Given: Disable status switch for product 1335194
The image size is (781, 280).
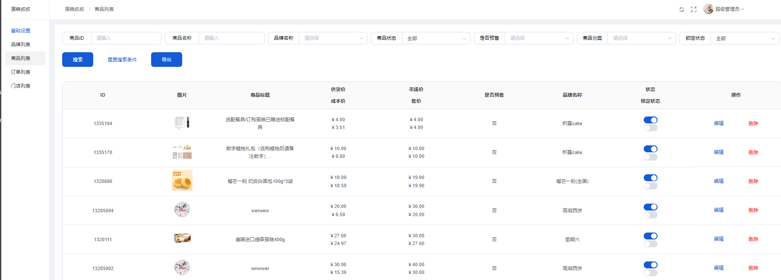Looking at the screenshot, I should [650, 120].
